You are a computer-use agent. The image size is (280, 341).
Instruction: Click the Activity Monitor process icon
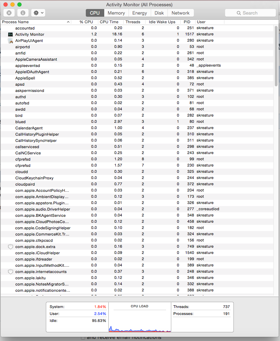click(x=10, y=34)
